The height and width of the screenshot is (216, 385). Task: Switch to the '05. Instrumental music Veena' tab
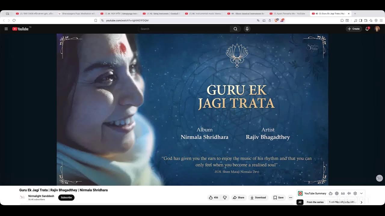point(204,13)
